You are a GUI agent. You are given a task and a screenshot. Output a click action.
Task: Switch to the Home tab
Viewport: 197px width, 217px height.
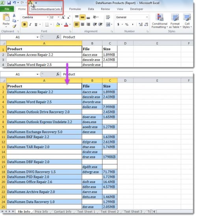[x=22, y=9]
